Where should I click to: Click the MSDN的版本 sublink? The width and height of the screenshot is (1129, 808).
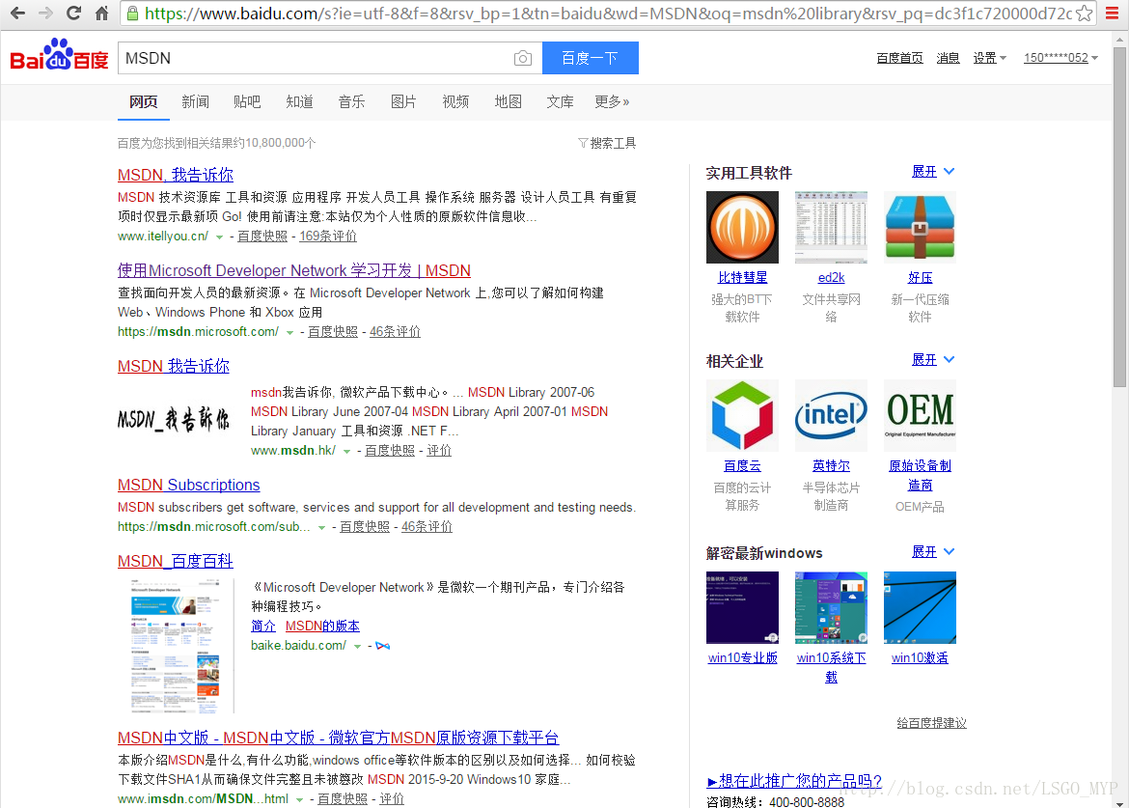(x=322, y=627)
